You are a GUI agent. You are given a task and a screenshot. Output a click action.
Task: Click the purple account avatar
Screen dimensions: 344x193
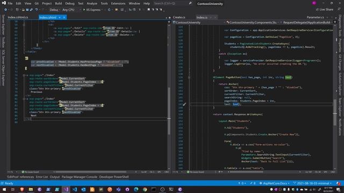coord(314,3)
